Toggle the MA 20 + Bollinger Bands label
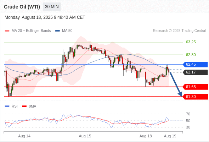Image resolution: width=209 pixels, height=142 pixels. [31, 31]
